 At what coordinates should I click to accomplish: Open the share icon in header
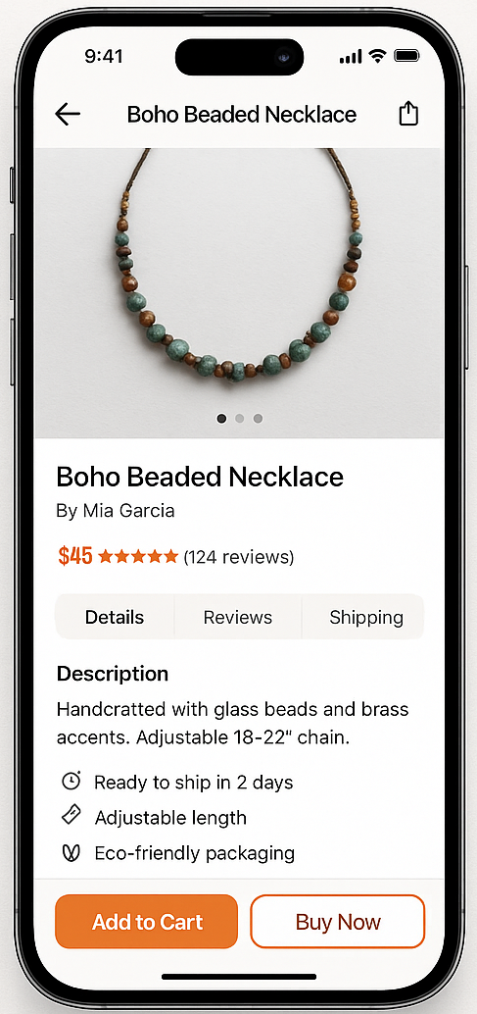pos(407,114)
